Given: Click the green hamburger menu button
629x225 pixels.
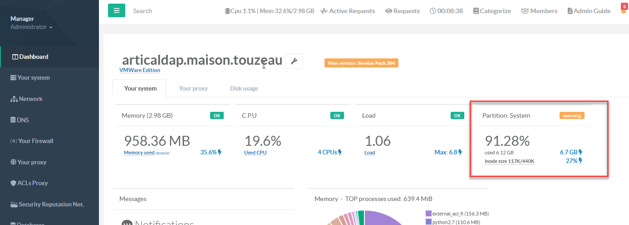Looking at the screenshot, I should click(x=116, y=10).
